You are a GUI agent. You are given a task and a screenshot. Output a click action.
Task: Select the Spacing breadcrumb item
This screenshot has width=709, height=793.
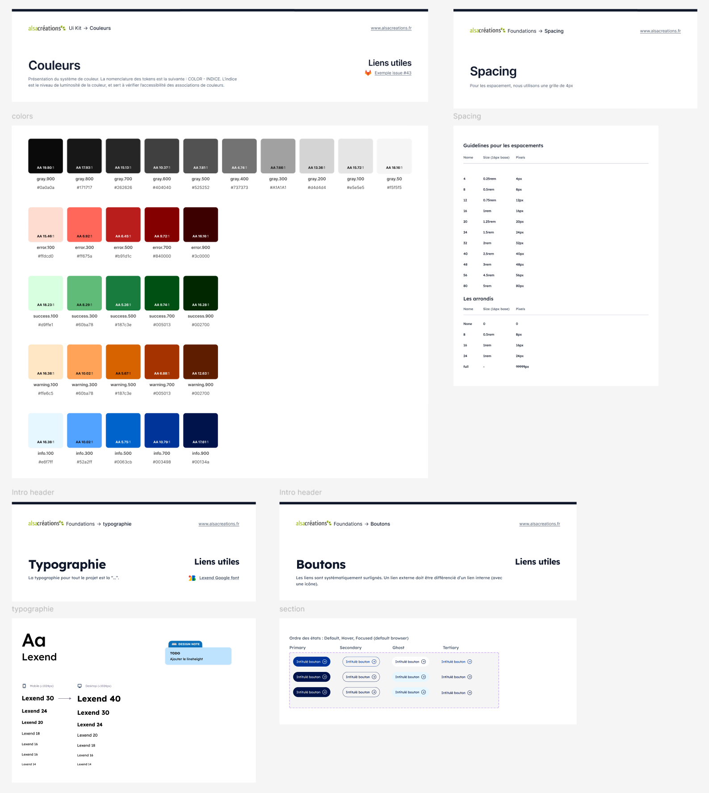coord(554,31)
